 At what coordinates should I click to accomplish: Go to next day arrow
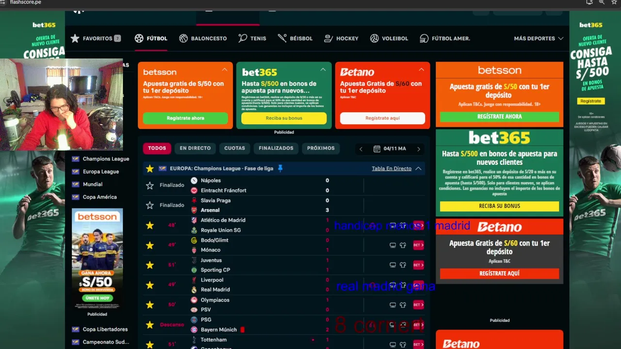point(419,149)
